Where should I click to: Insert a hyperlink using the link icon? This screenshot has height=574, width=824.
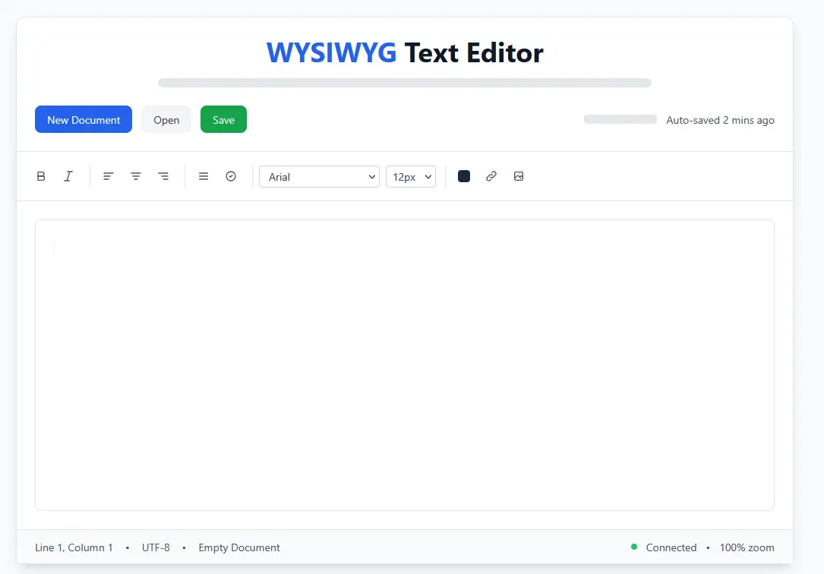coord(491,176)
